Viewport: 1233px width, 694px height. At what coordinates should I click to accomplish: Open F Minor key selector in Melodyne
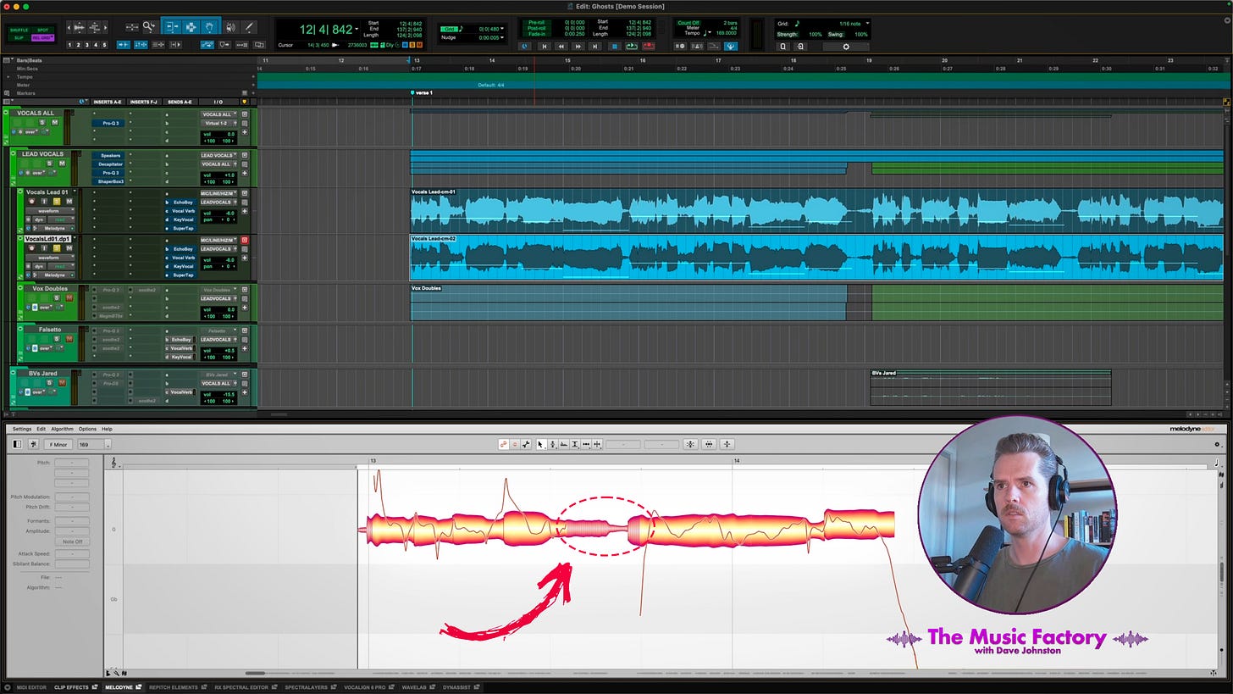pos(58,444)
